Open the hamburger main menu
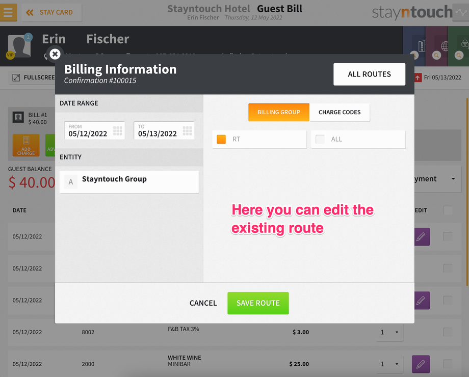Image resolution: width=469 pixels, height=377 pixels. pos(8,12)
